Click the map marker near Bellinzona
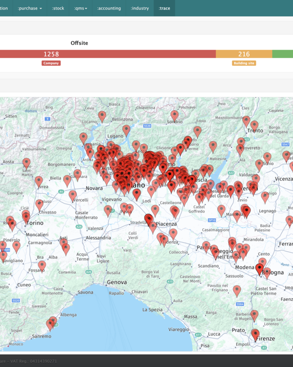The height and width of the screenshot is (367, 293). (102, 116)
